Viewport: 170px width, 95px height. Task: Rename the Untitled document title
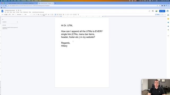click(x=10, y=10)
